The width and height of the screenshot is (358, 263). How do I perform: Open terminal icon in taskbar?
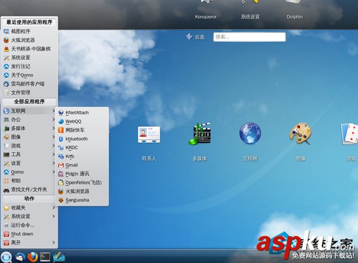point(45,257)
